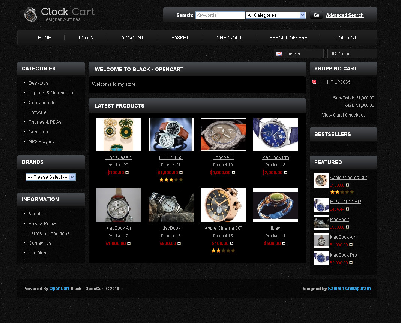401x323 pixels.
Task: Go to HOME in navigation bar
Action: pos(44,38)
